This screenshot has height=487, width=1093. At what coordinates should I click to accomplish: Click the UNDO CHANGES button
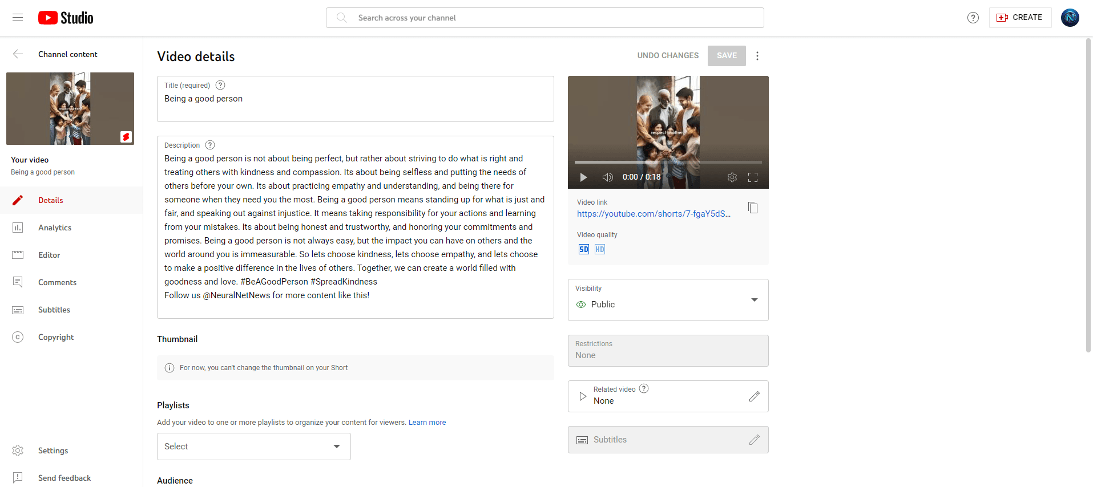(x=668, y=56)
